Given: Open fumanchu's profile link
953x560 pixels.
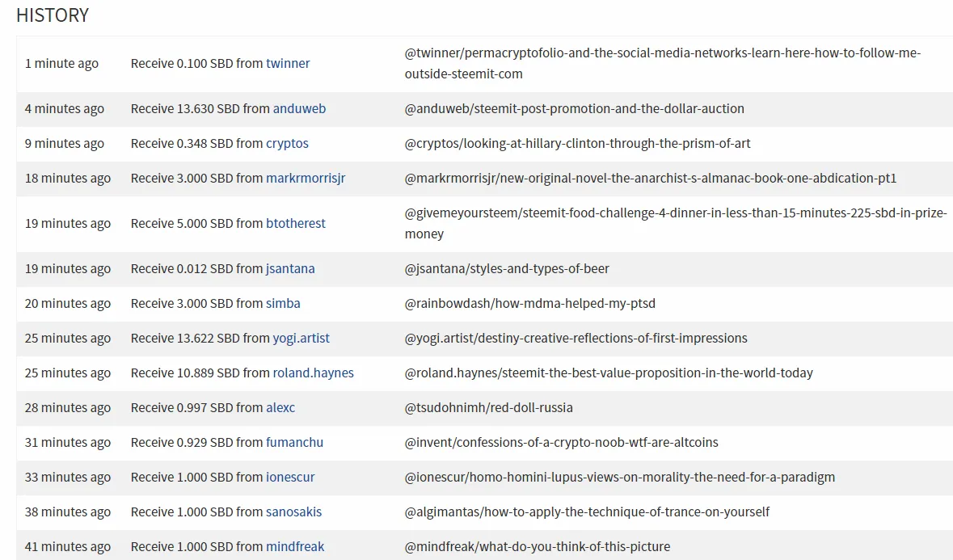Looking at the screenshot, I should (294, 442).
